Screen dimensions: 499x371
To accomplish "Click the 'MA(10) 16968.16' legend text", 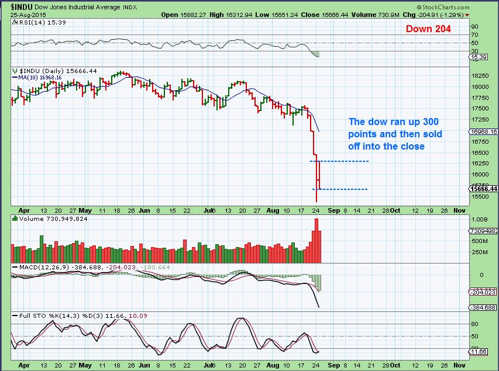I will 40,78.
